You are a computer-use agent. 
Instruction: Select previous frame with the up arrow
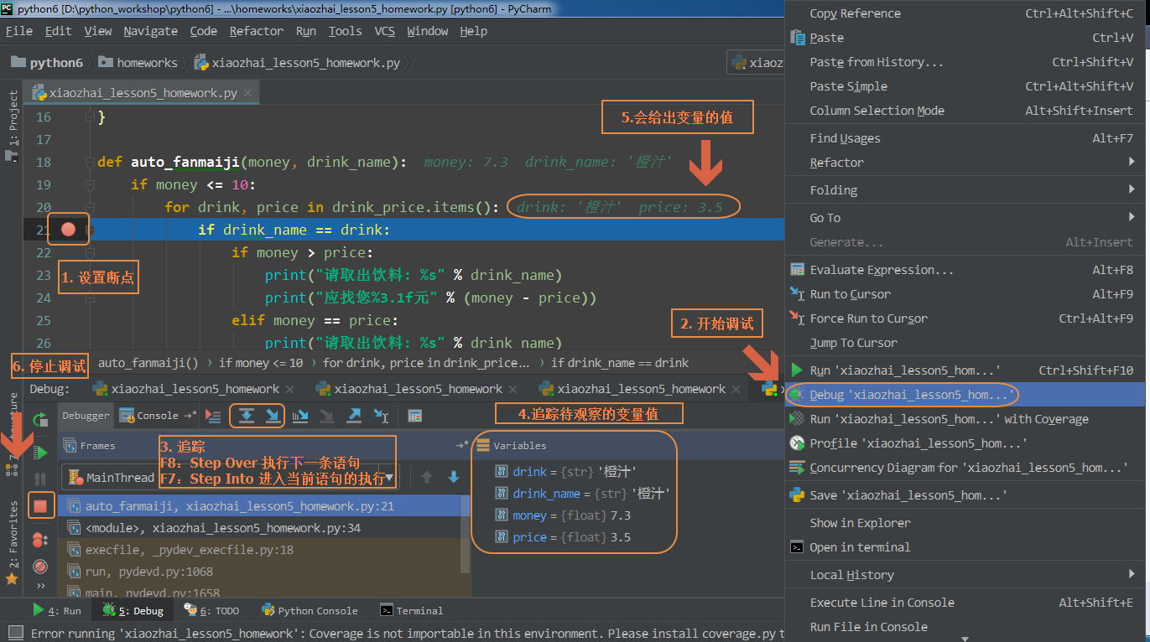(427, 477)
